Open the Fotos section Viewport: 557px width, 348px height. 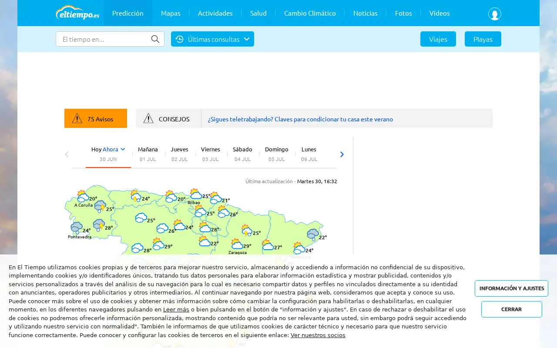point(403,13)
